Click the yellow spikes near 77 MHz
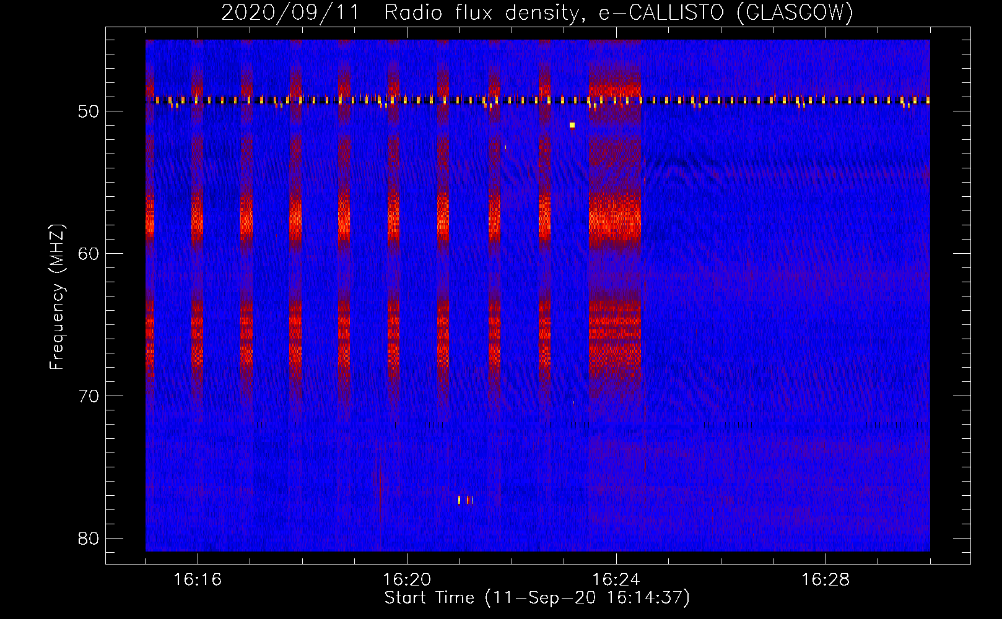Screen dimensions: 1002x619 [465, 500]
